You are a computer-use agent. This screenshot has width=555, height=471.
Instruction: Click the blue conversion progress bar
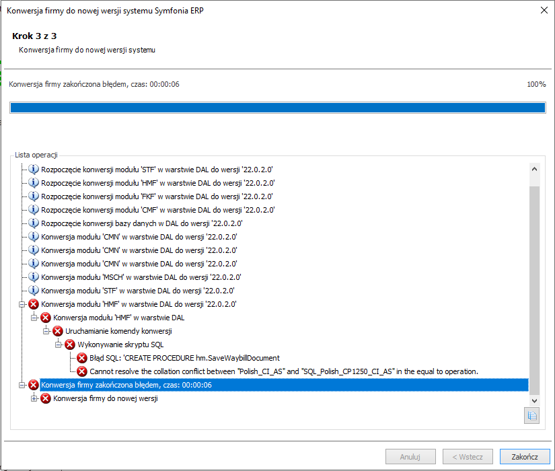(x=277, y=108)
